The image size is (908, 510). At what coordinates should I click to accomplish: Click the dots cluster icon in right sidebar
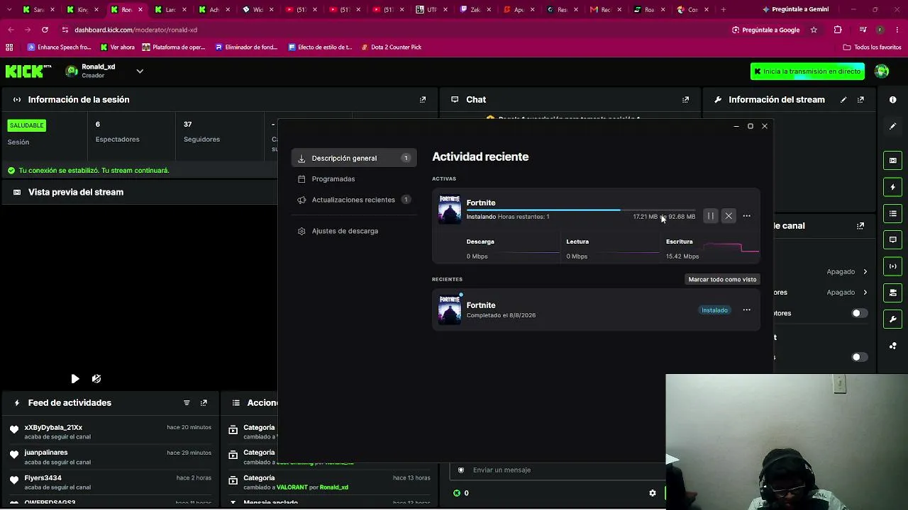point(893,346)
